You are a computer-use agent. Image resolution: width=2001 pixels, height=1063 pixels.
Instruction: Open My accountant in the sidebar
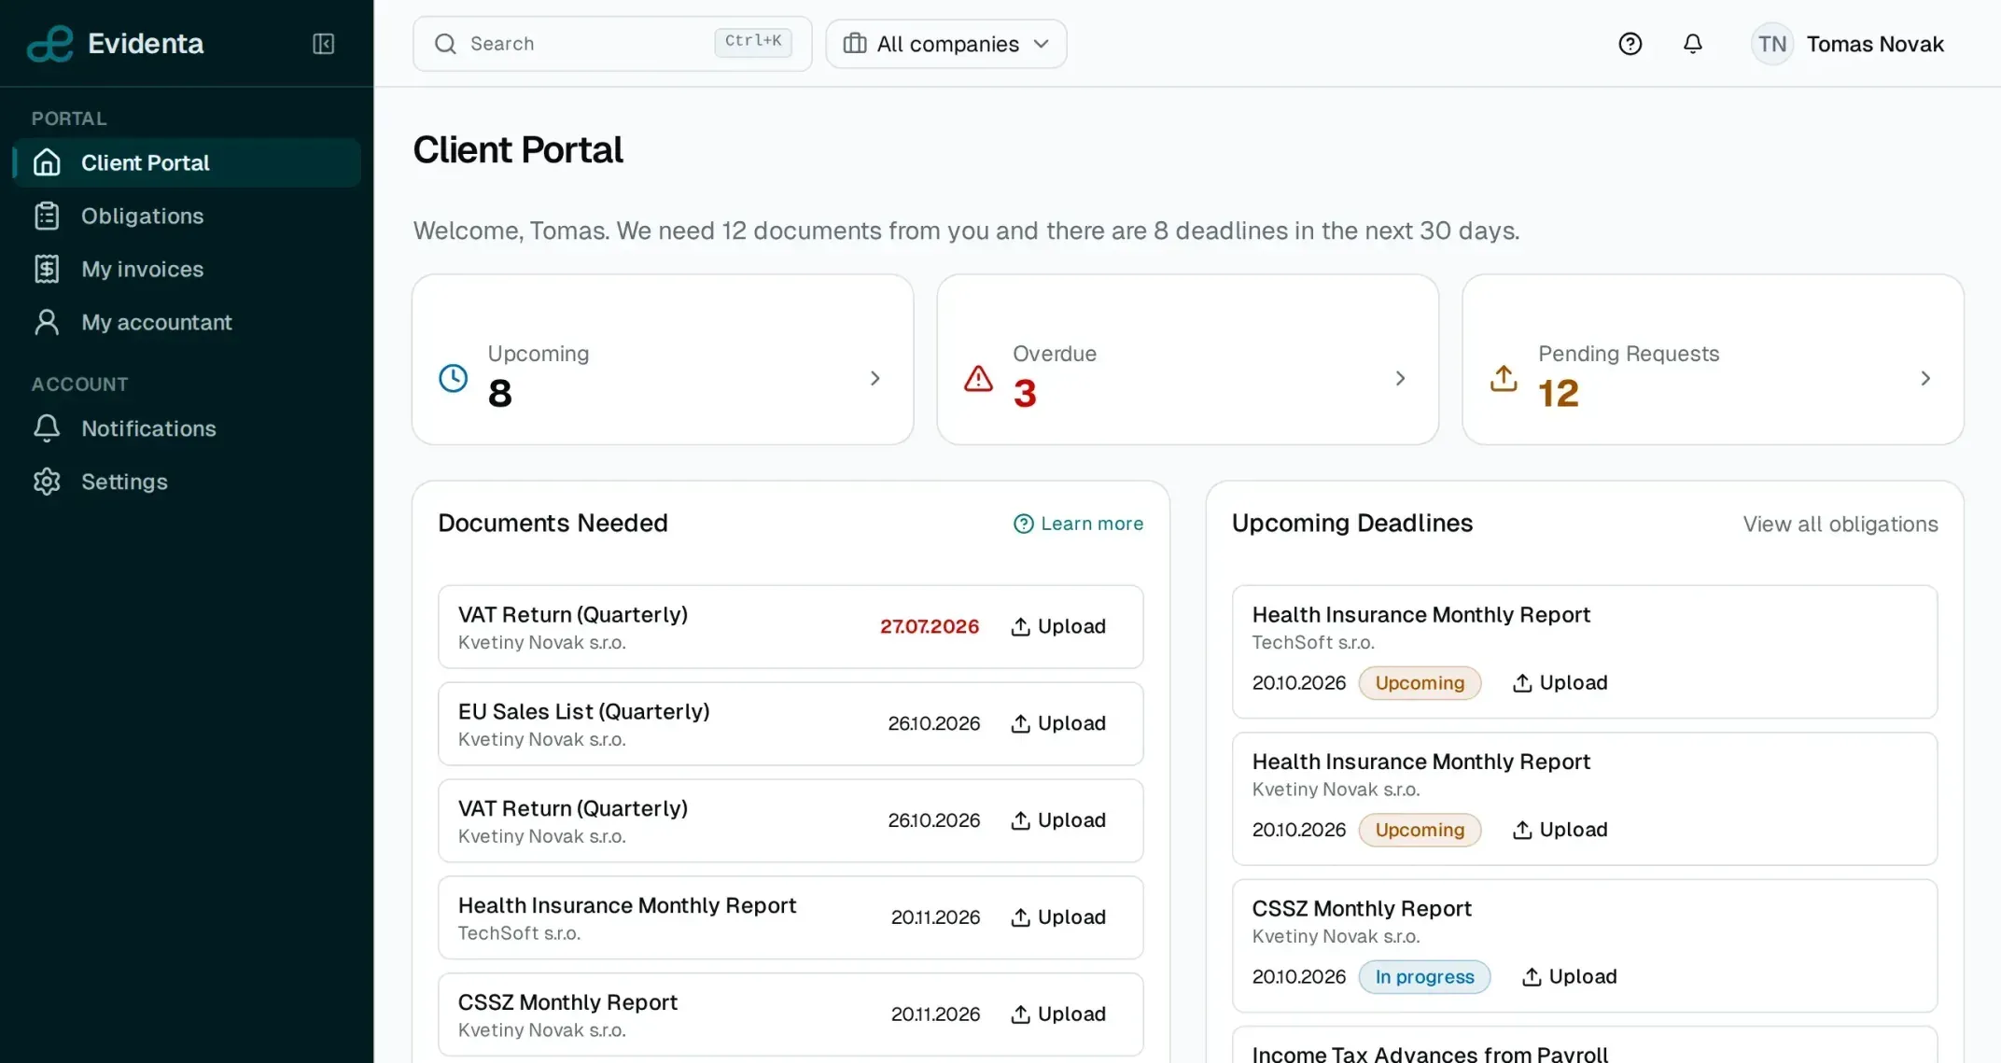coord(187,322)
